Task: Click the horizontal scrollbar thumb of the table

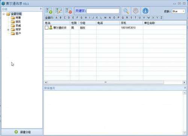Action: pyautogui.click(x=106, y=82)
